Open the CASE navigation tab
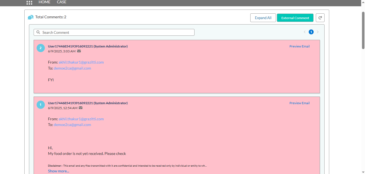 coord(61,2)
